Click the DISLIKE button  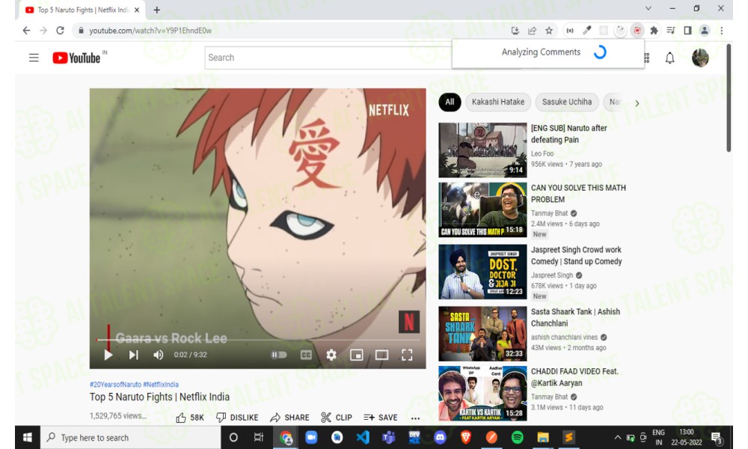pos(237,418)
